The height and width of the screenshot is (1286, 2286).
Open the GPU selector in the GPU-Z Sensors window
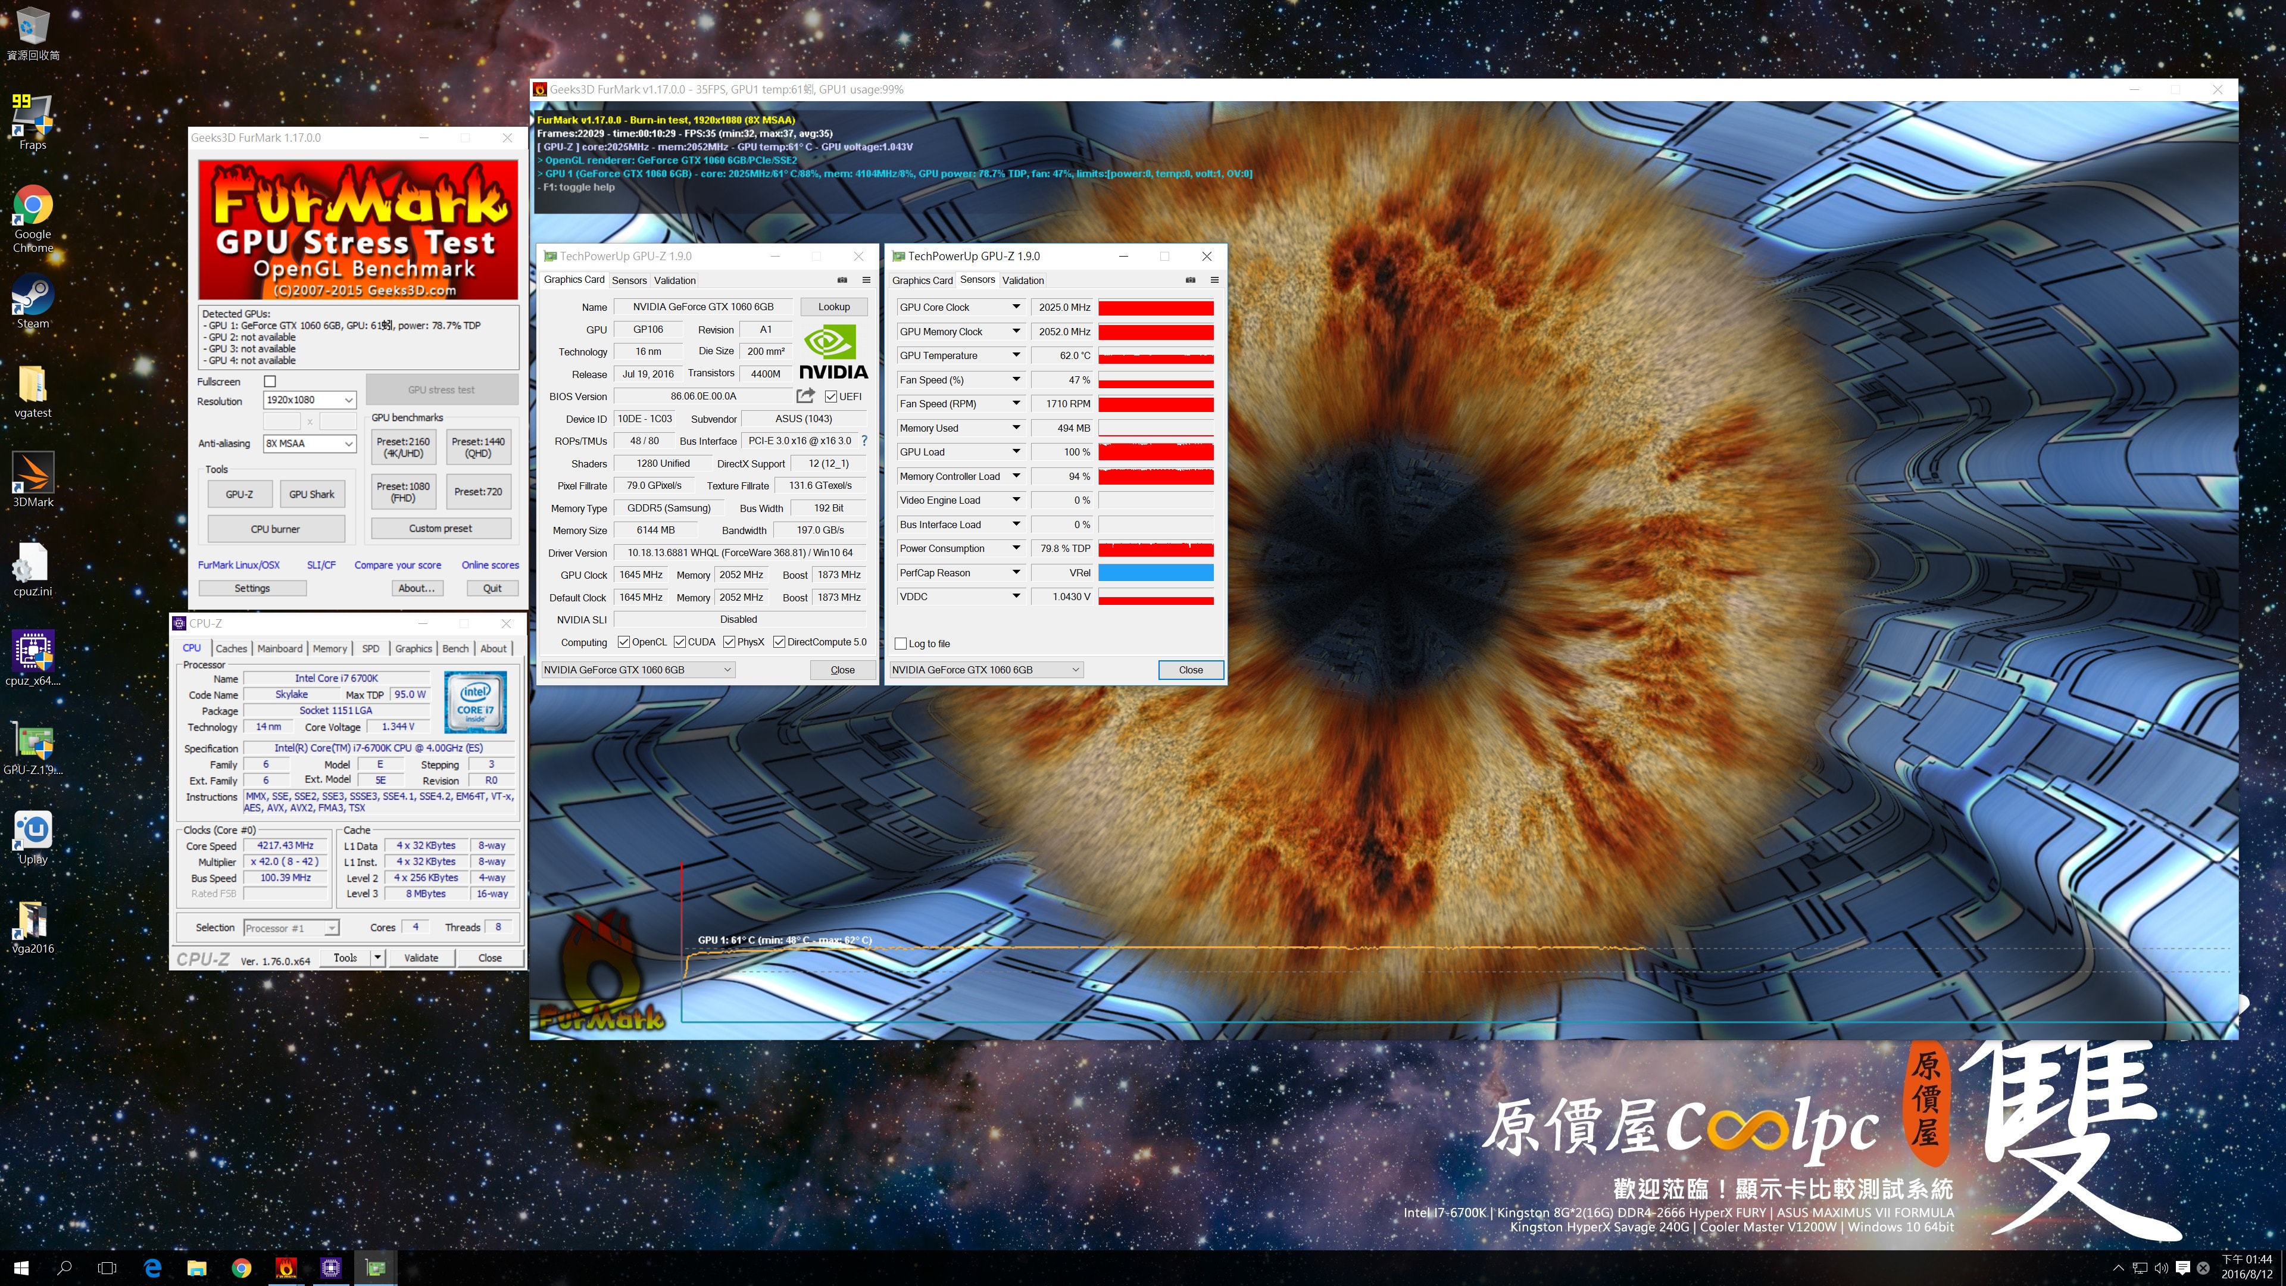(x=986, y=670)
